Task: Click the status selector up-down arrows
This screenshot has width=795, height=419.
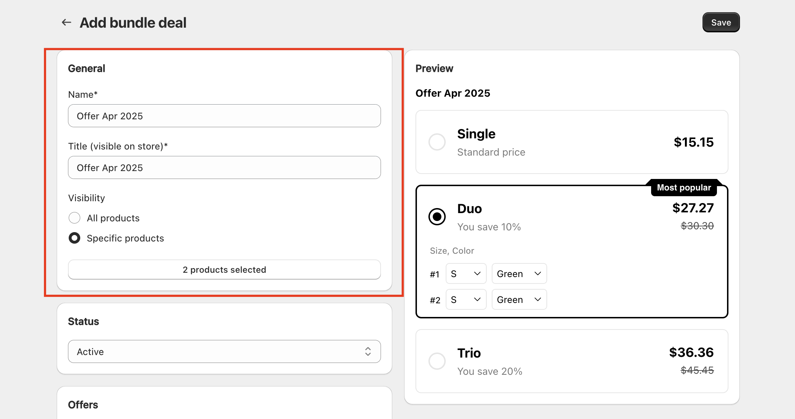Action: click(x=368, y=351)
